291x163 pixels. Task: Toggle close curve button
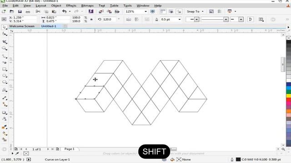pos(251,19)
